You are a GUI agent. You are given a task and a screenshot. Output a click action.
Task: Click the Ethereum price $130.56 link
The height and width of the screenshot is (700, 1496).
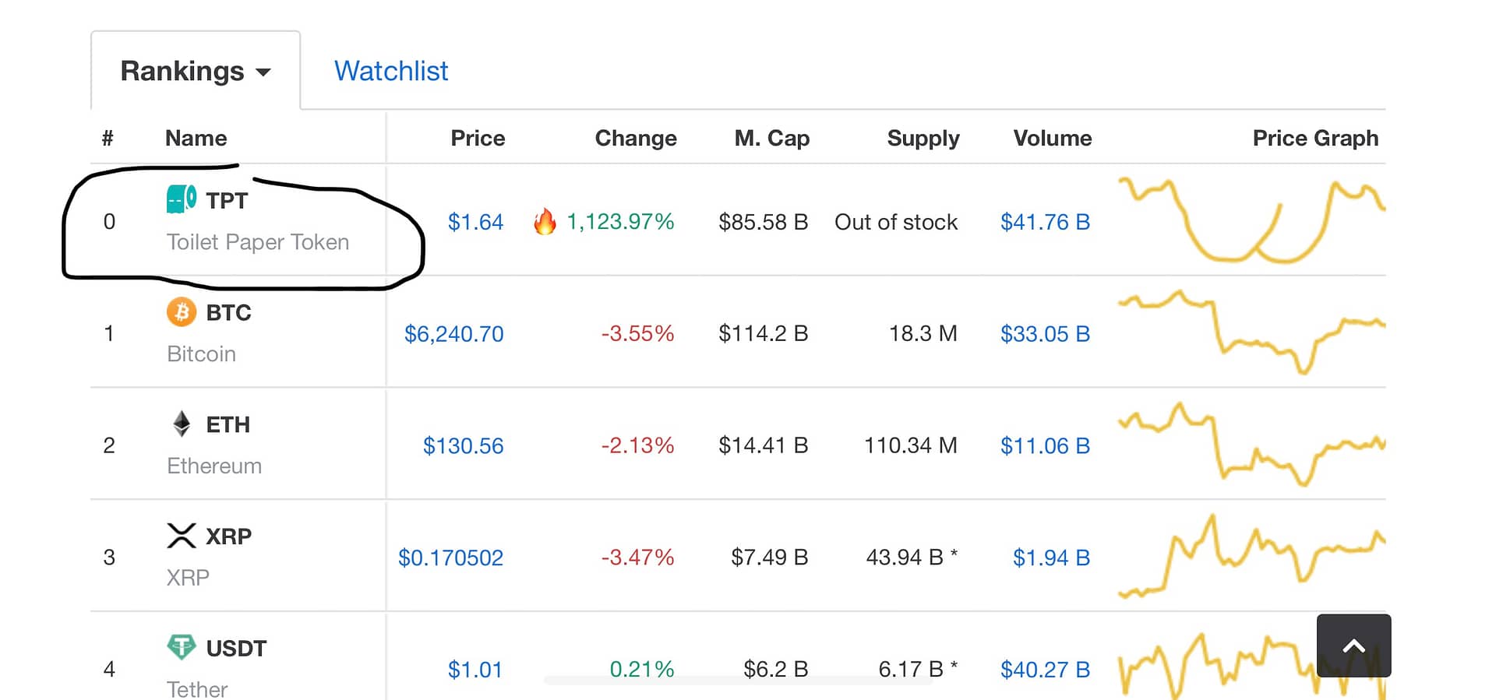(463, 445)
